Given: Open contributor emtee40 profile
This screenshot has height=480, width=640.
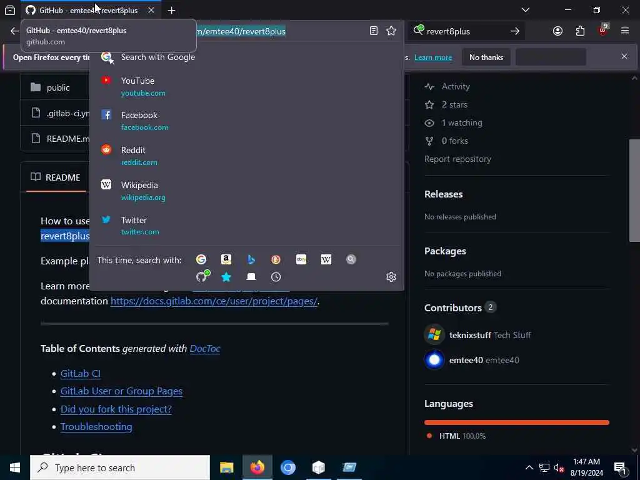Looking at the screenshot, I should (466, 360).
